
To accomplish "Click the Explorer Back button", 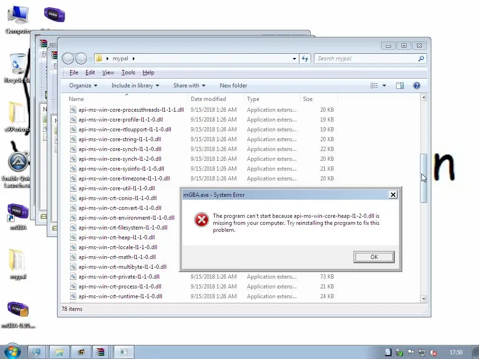I will 68,58.
